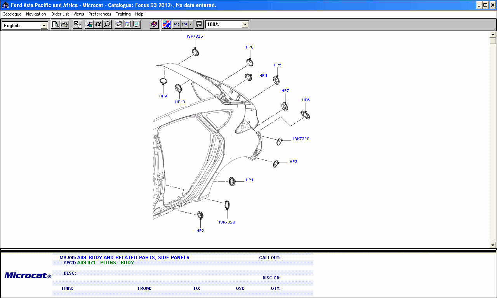This screenshot has width=497, height=298.
Task: Open the graphical index tool
Action: click(90, 24)
